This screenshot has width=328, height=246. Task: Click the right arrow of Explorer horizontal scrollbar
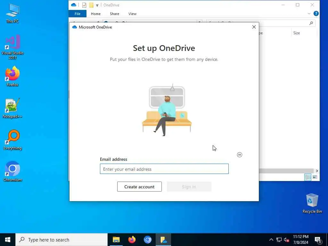(x=317, y=171)
